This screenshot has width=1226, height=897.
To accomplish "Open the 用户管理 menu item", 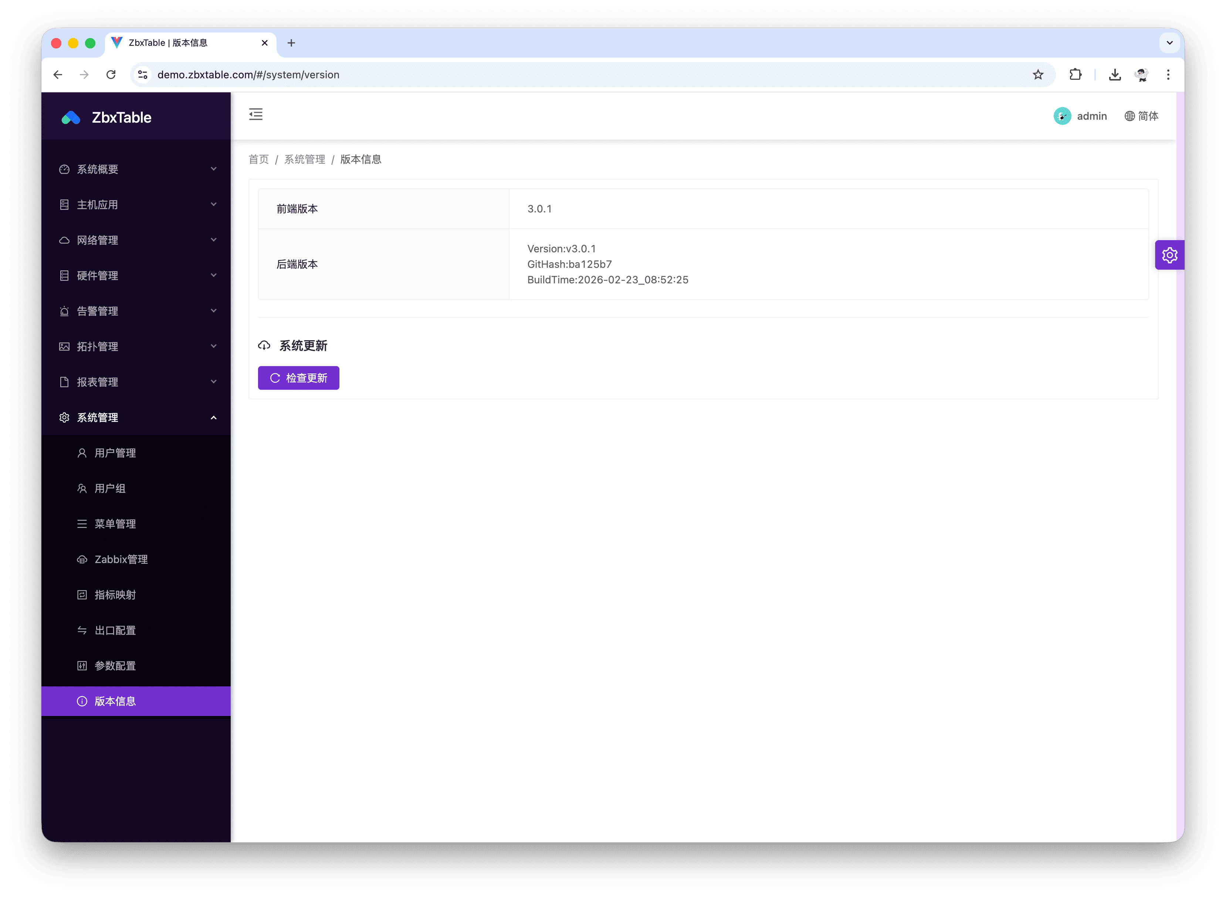I will 115,453.
